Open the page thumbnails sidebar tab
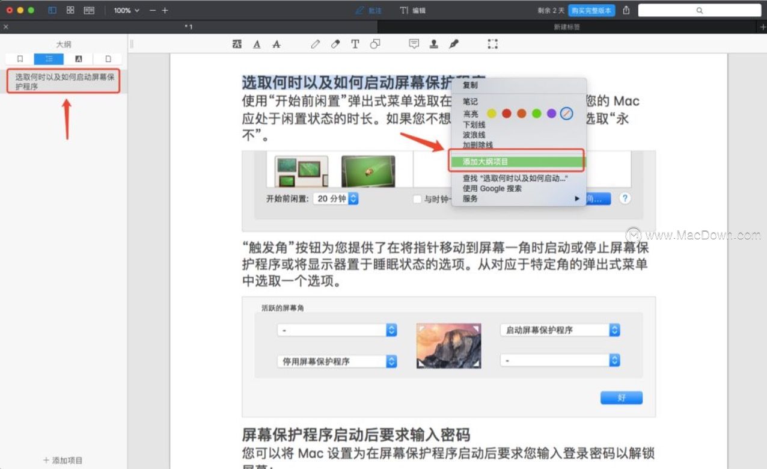This screenshot has height=469, width=767. (x=108, y=59)
